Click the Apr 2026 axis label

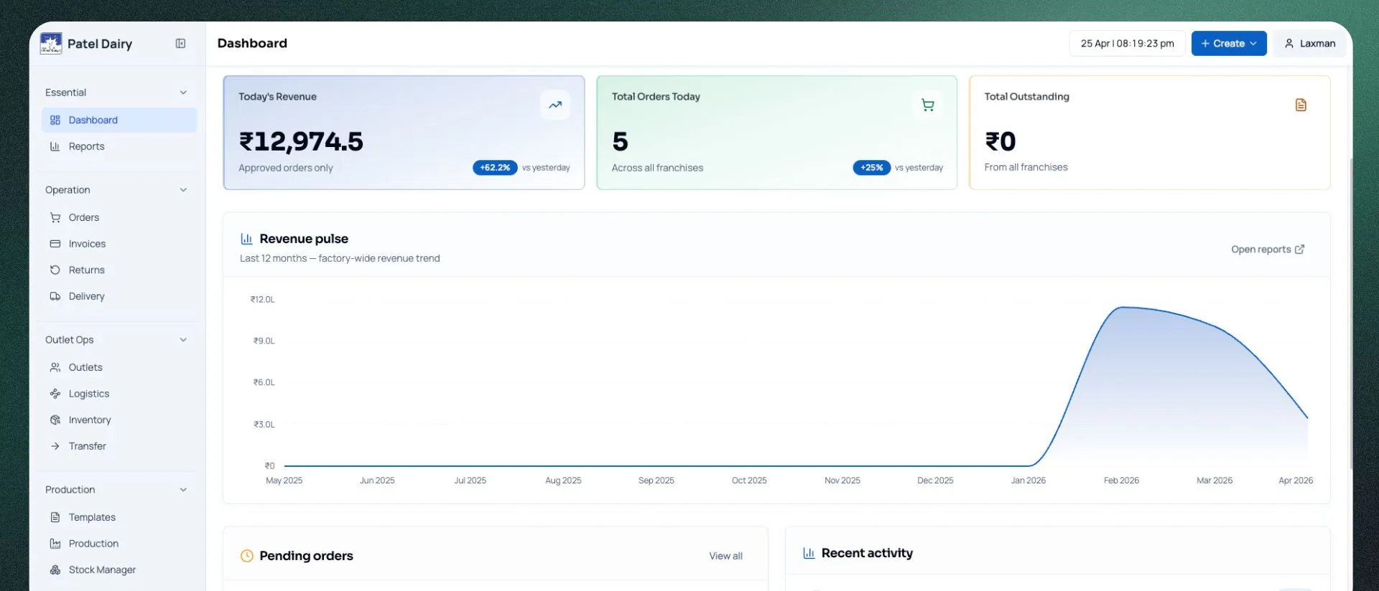[x=1296, y=481]
